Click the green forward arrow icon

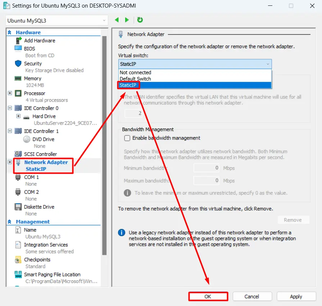(x=127, y=20)
